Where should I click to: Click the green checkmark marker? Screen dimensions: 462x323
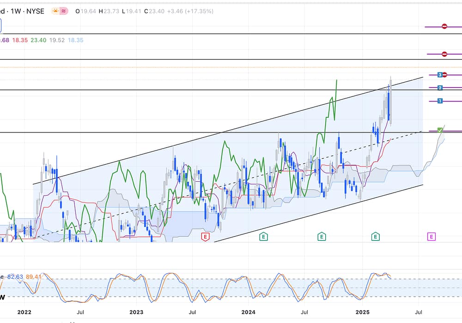[x=440, y=131]
